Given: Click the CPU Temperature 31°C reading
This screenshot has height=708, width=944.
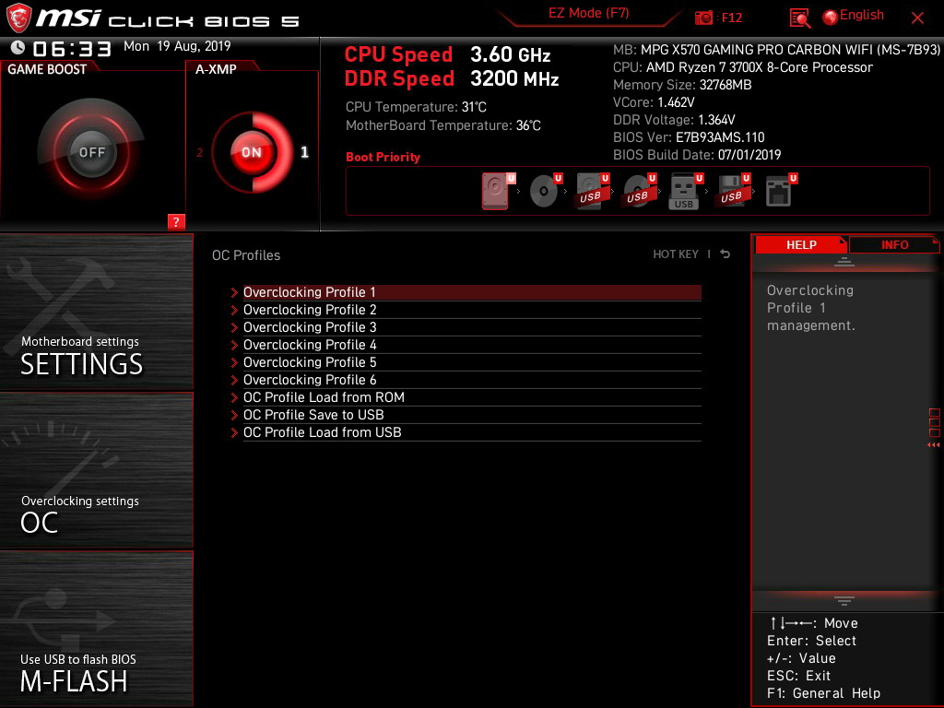Looking at the screenshot, I should click(416, 107).
